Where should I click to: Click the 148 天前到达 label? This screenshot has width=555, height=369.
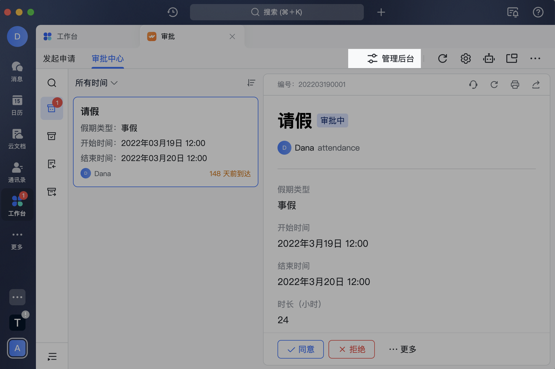(x=230, y=174)
